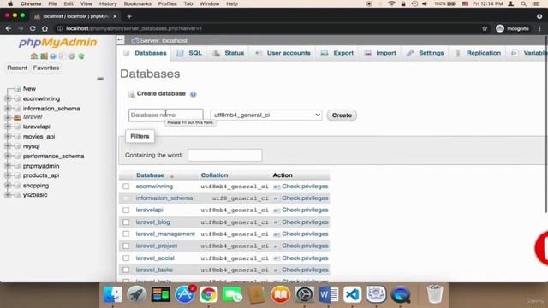Open the phpMyAdmin documentation icon

point(53,56)
